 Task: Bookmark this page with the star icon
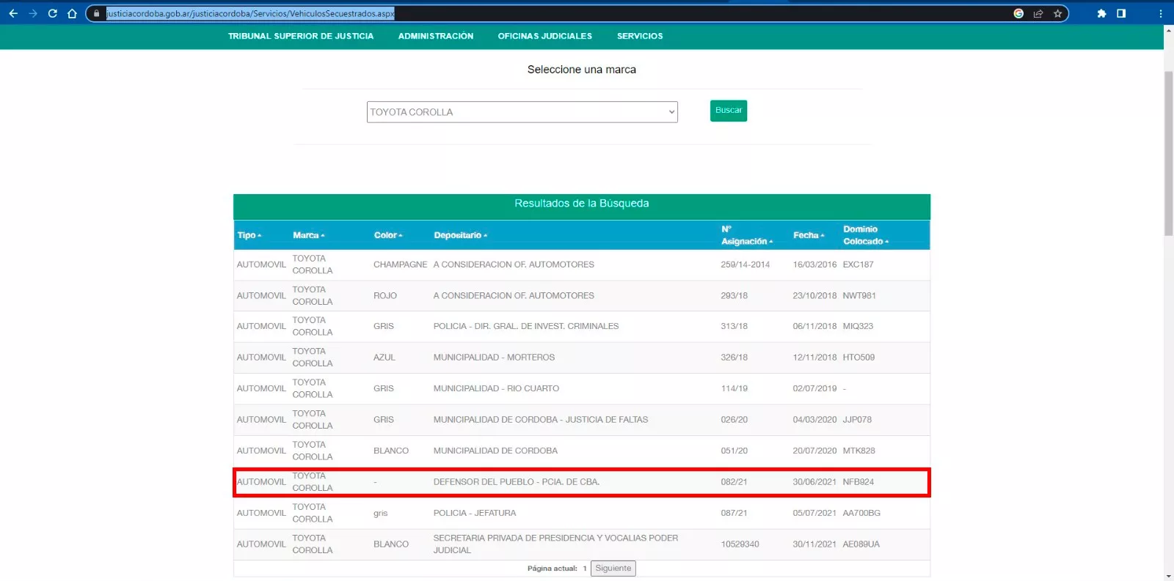tap(1057, 13)
